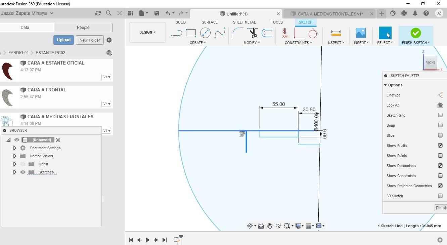Save the document with the disk icon
The image size is (447, 245).
(x=157, y=13)
